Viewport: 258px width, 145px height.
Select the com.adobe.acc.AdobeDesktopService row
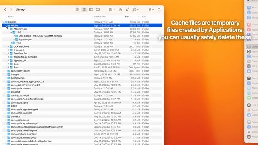pos(82,141)
